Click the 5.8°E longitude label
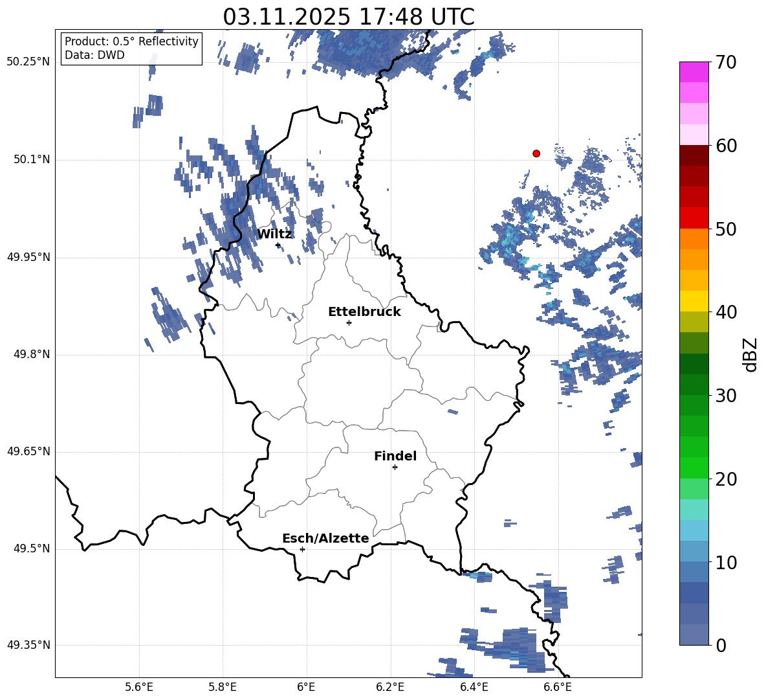The image size is (766, 700). pyautogui.click(x=223, y=687)
